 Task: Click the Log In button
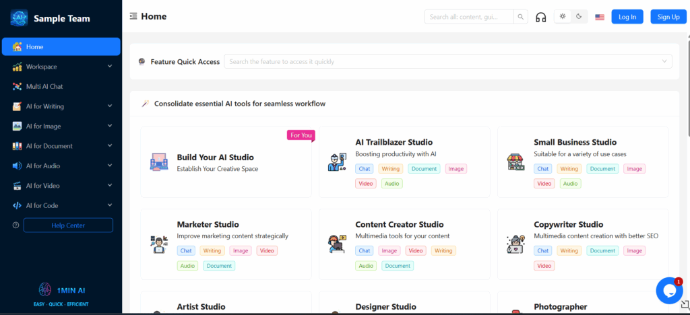(x=627, y=17)
